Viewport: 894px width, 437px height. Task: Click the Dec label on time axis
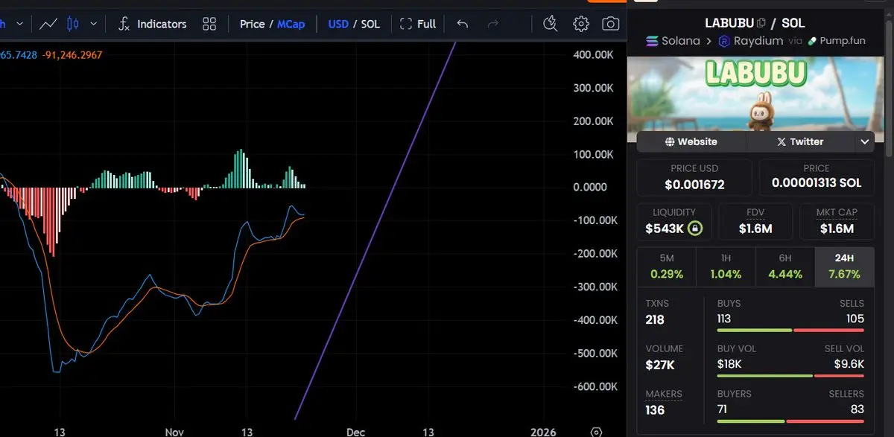click(355, 432)
